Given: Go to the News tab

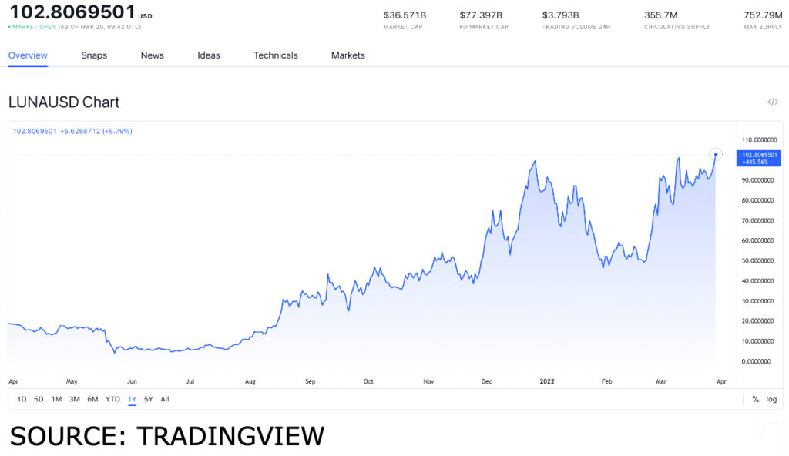Looking at the screenshot, I should 153,55.
